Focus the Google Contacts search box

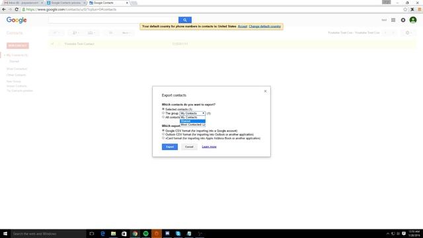(113, 20)
